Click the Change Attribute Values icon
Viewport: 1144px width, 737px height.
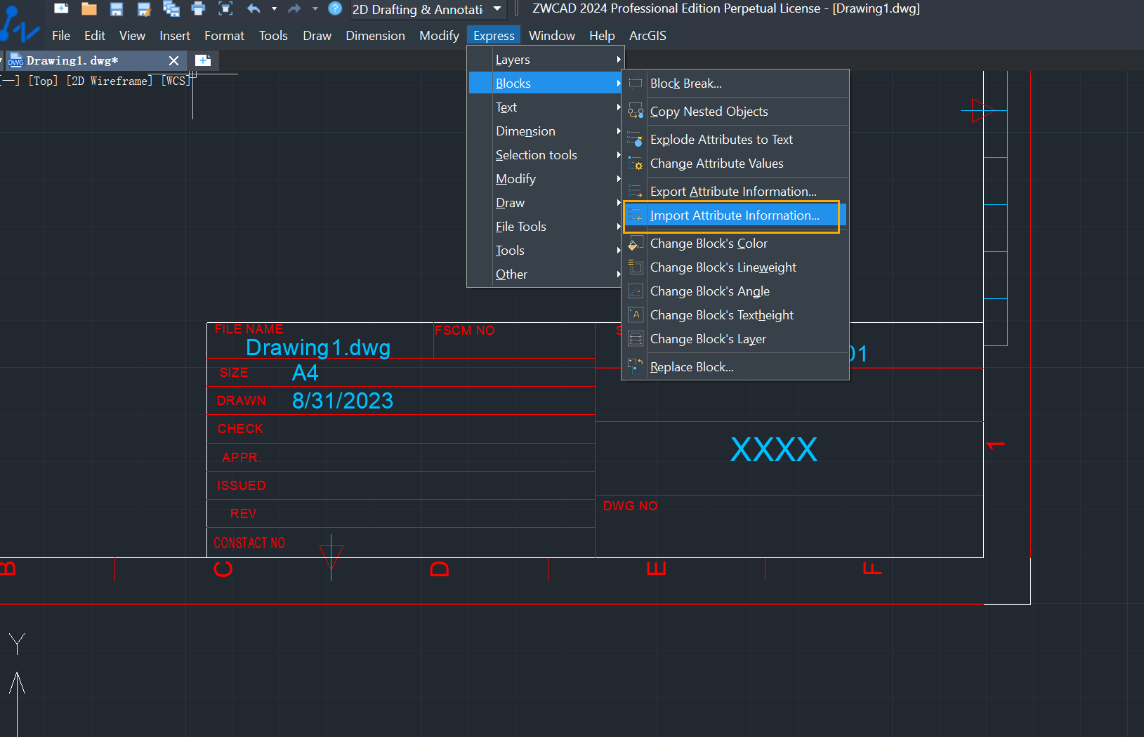(636, 164)
